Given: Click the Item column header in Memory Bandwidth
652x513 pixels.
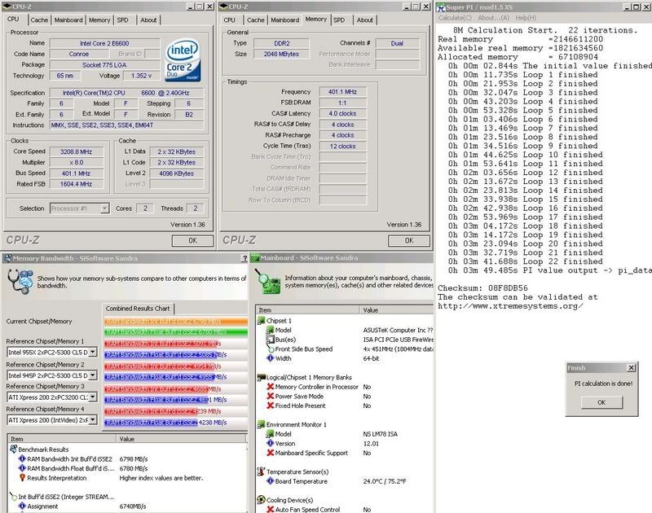Looking at the screenshot, I should tap(62, 439).
